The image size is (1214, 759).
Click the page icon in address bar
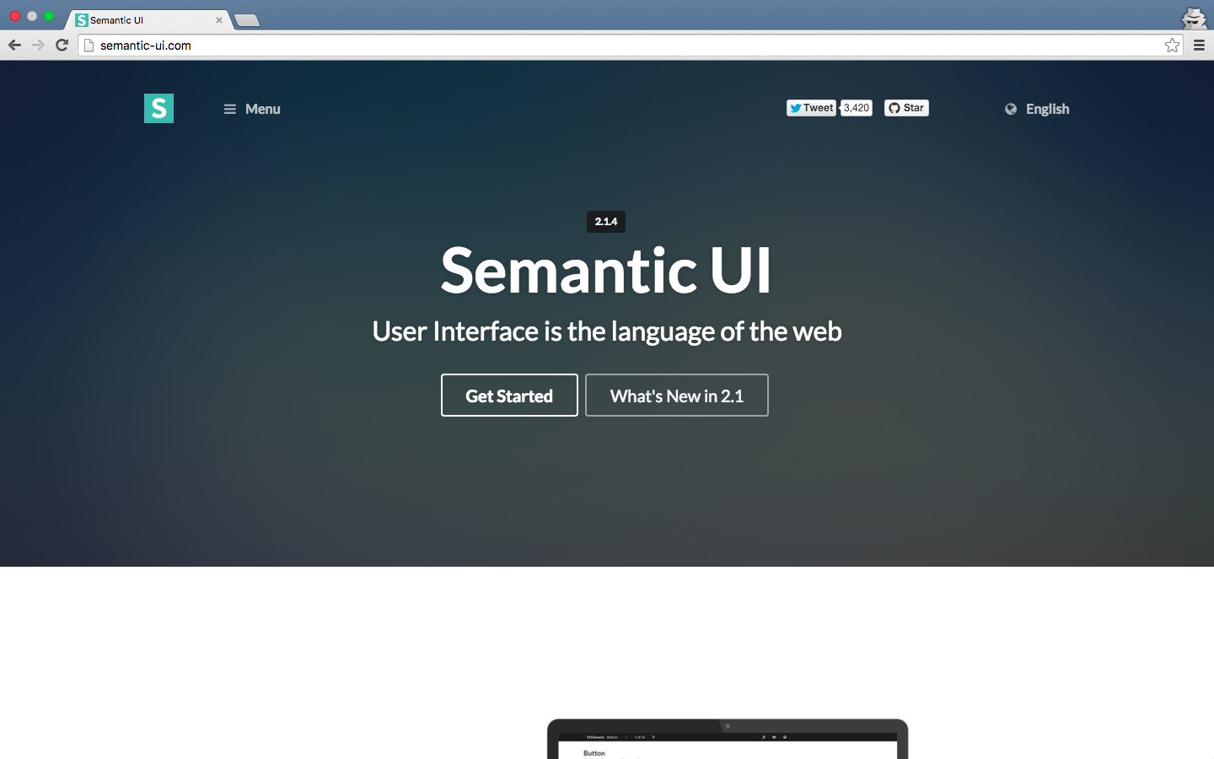[x=89, y=46]
